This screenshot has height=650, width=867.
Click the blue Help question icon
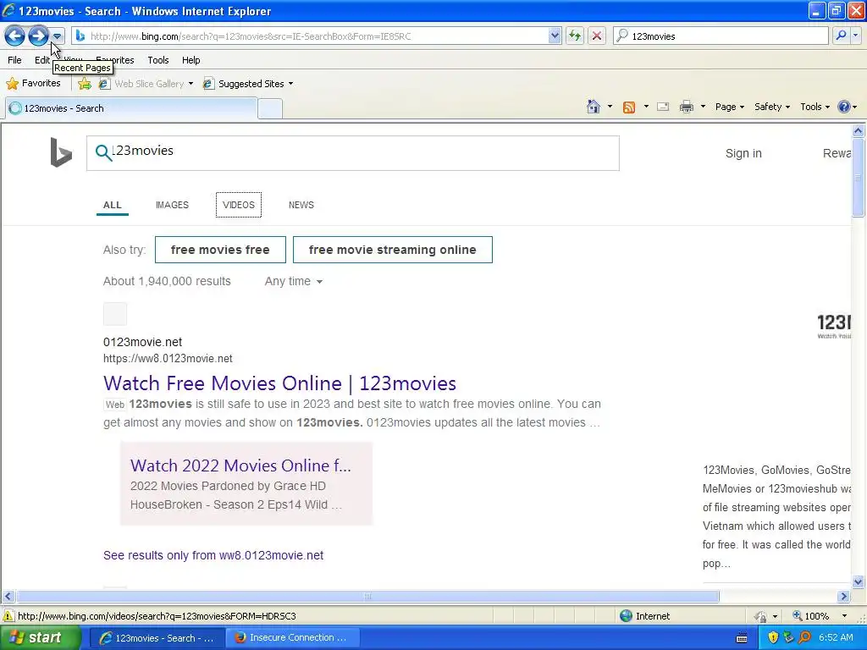(x=844, y=107)
